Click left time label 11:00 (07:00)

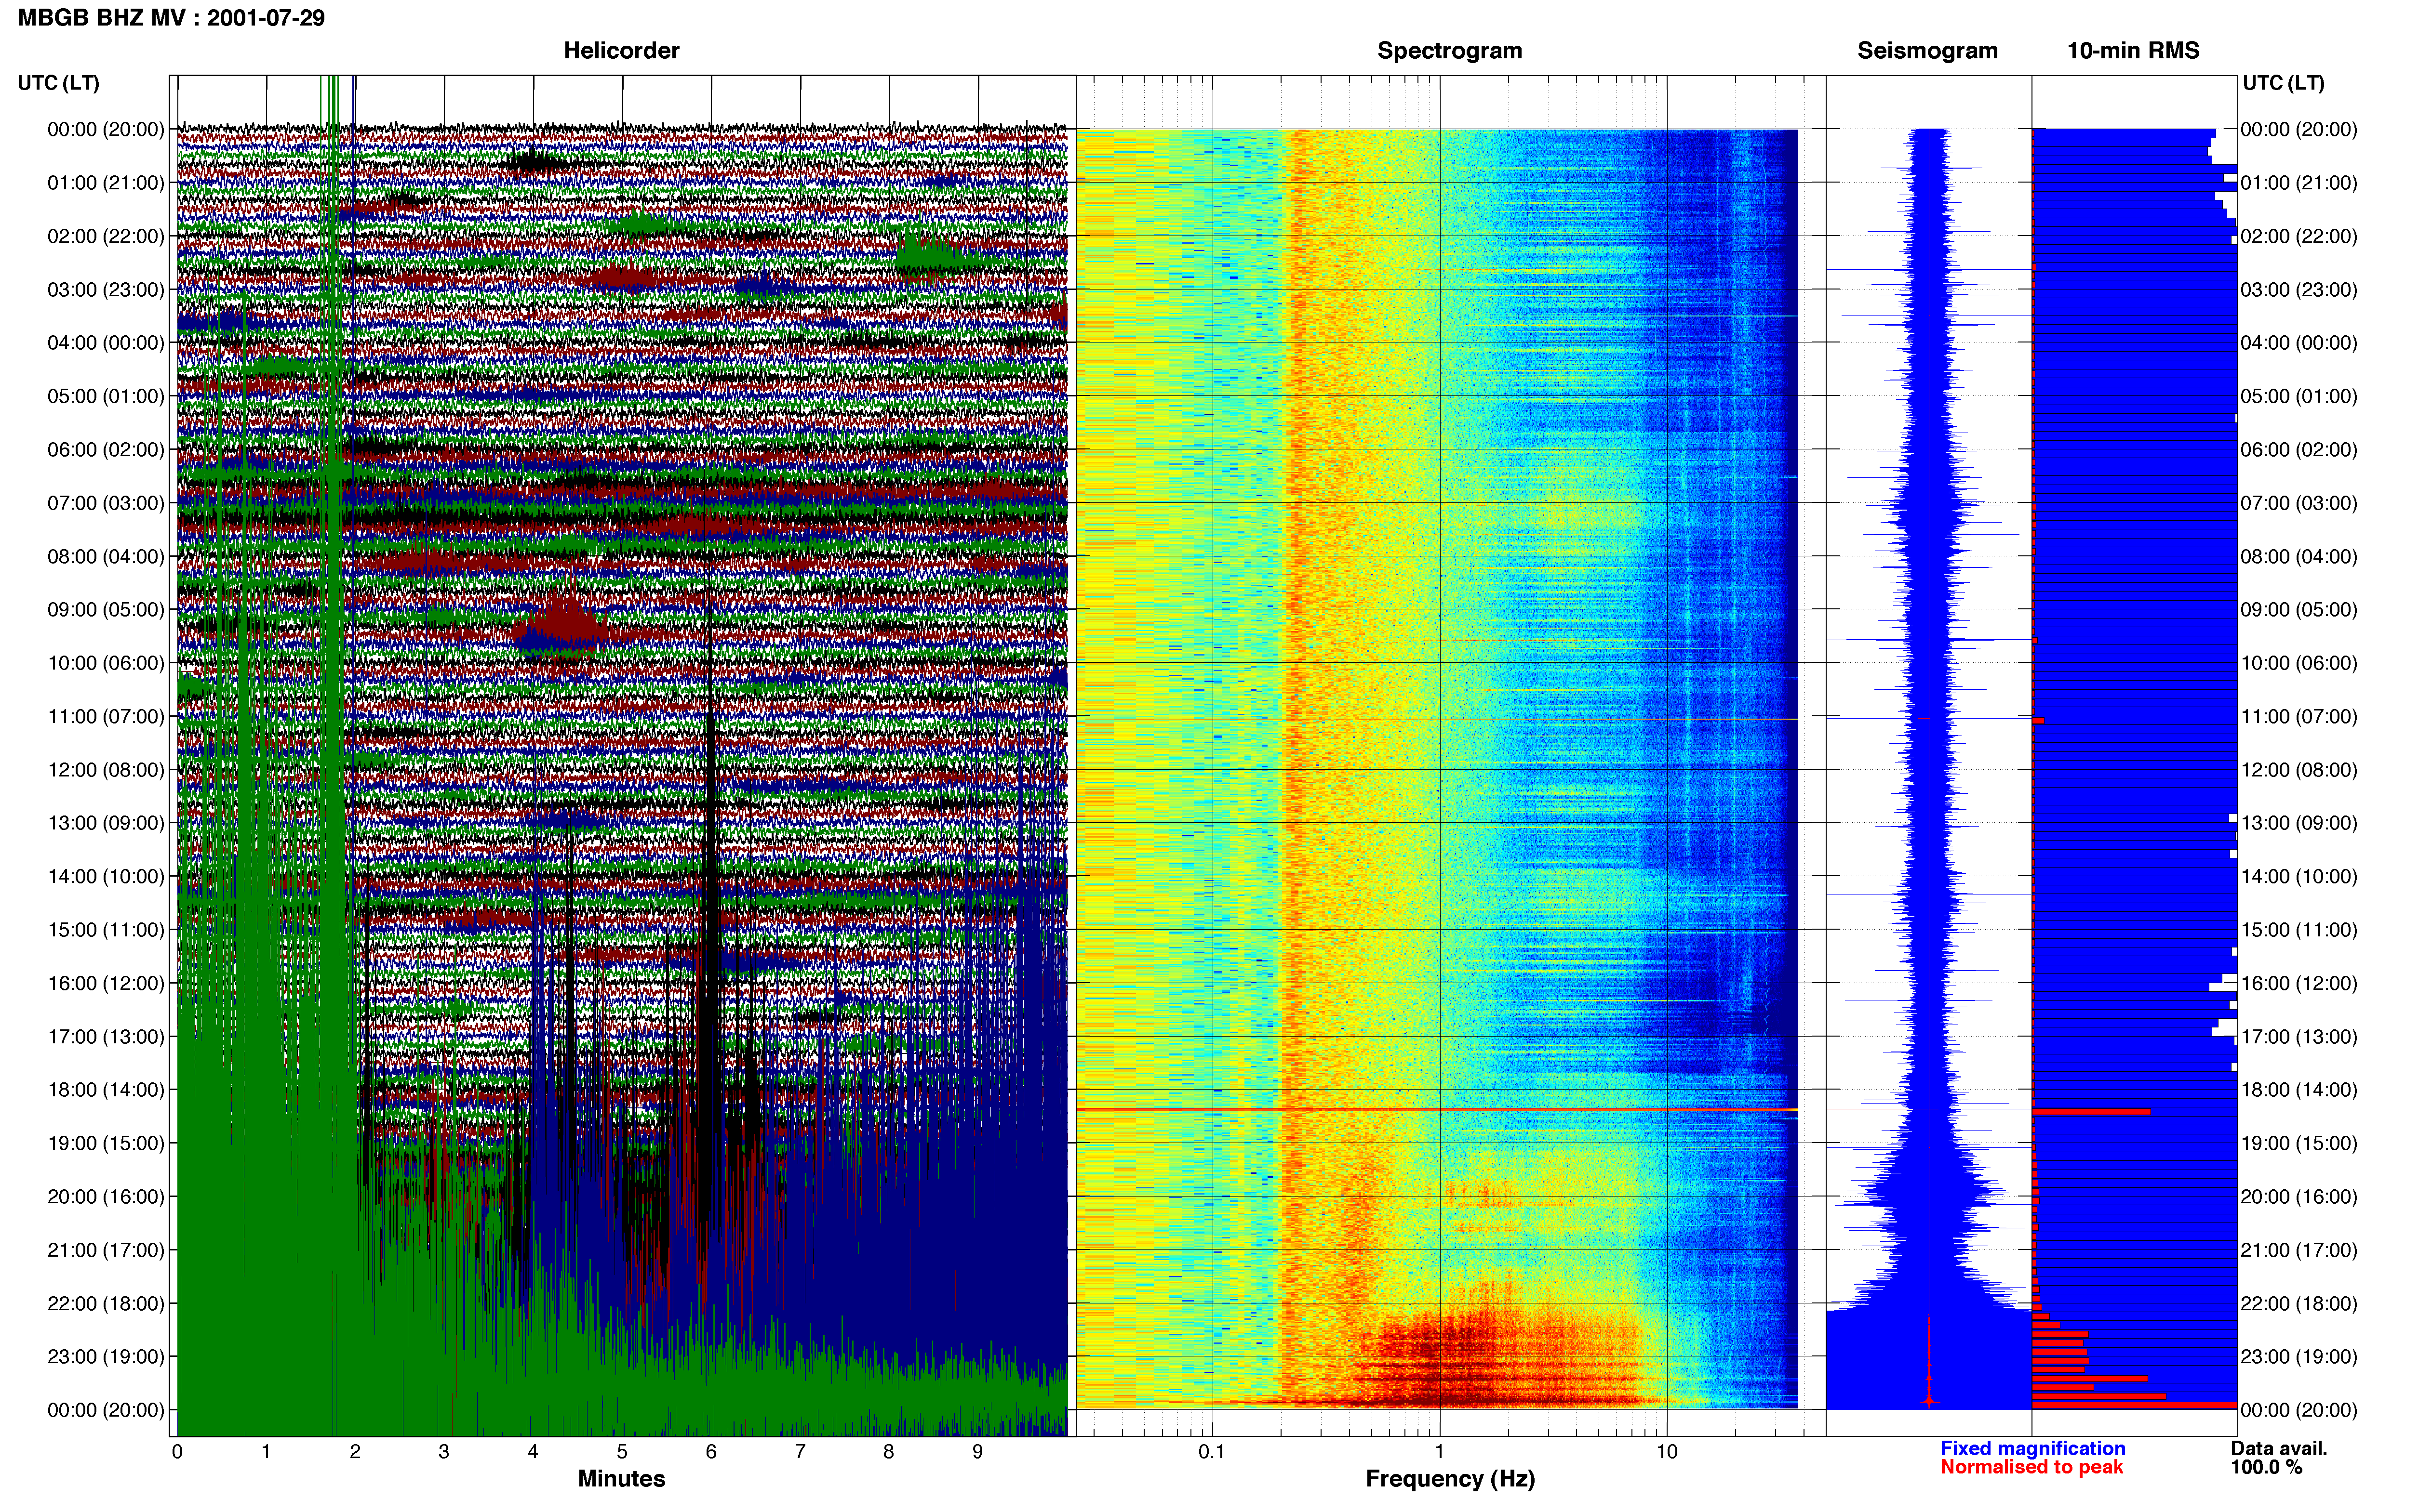pyautogui.click(x=106, y=717)
